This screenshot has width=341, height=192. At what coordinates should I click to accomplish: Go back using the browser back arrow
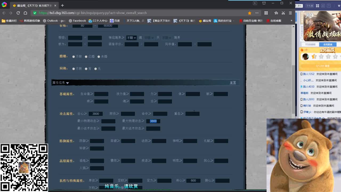[4, 13]
